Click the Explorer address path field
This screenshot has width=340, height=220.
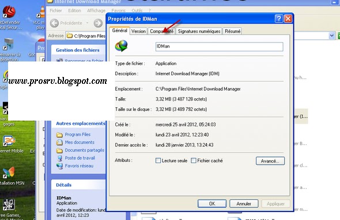(x=89, y=36)
